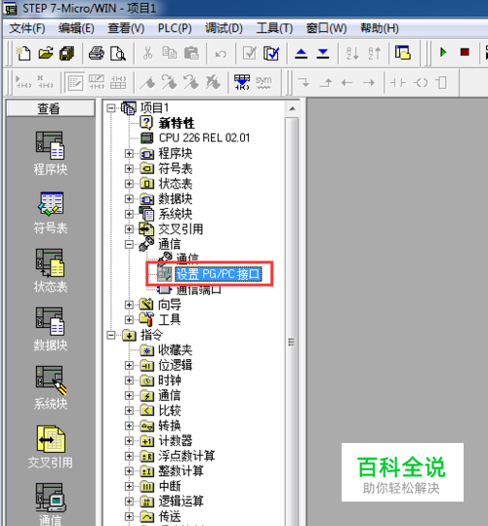Collapse the 指令 tree node
This screenshot has height=526, width=488.
(110, 335)
